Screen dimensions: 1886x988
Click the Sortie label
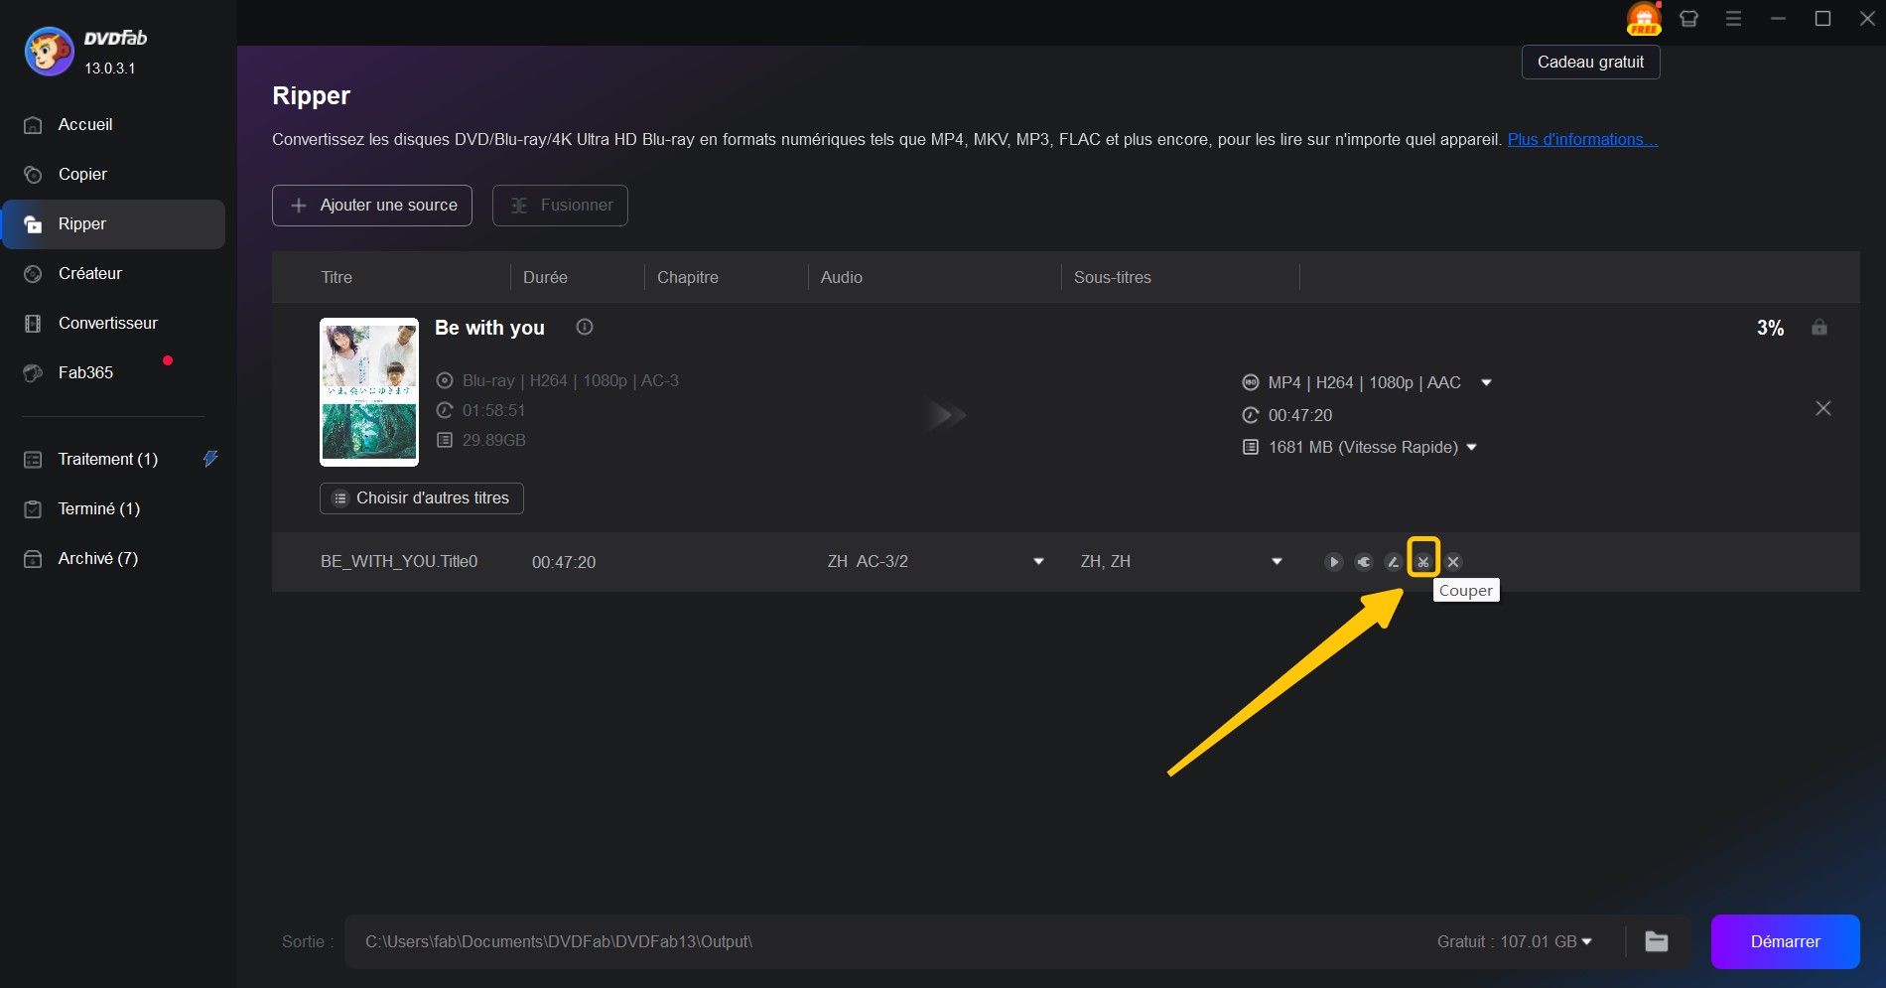click(x=307, y=941)
